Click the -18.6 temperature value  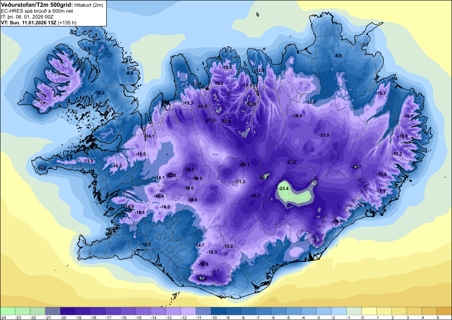tap(192, 200)
